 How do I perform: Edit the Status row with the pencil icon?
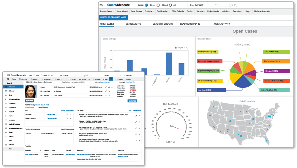pos(106,87)
